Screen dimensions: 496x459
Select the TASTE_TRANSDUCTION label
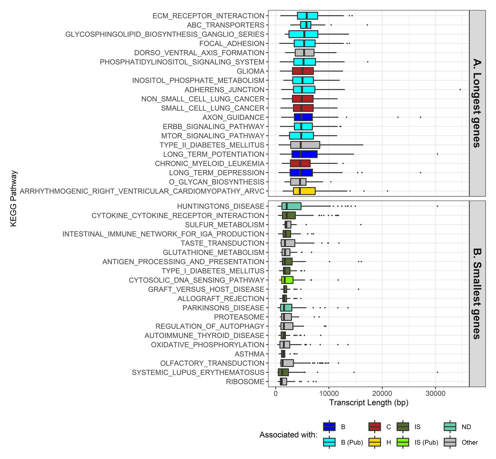[x=223, y=244]
